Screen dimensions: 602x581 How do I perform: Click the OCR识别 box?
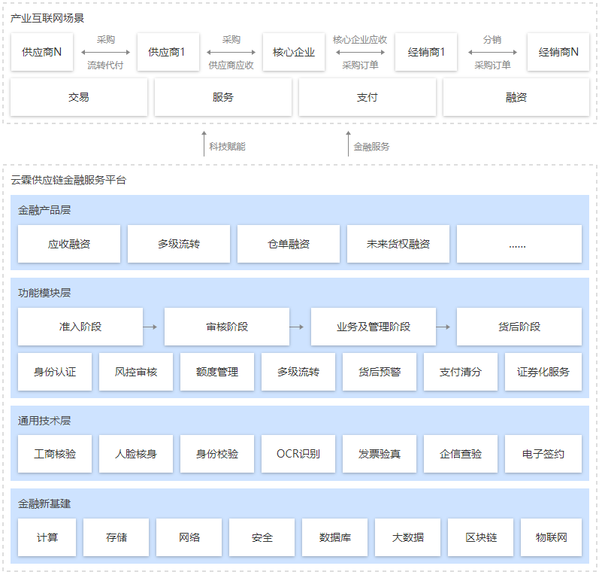[x=298, y=454]
